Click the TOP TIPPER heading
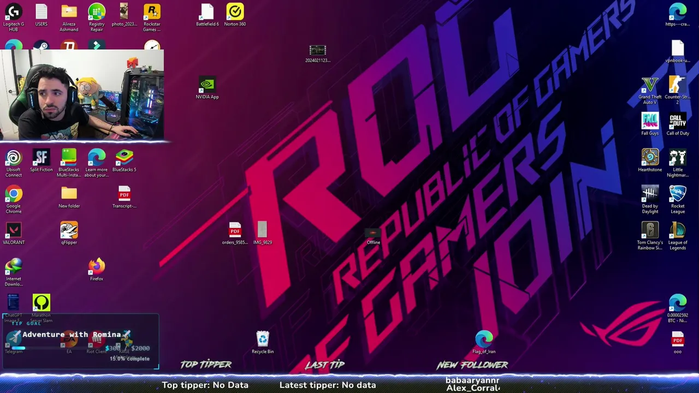This screenshot has height=393, width=699. tap(206, 365)
